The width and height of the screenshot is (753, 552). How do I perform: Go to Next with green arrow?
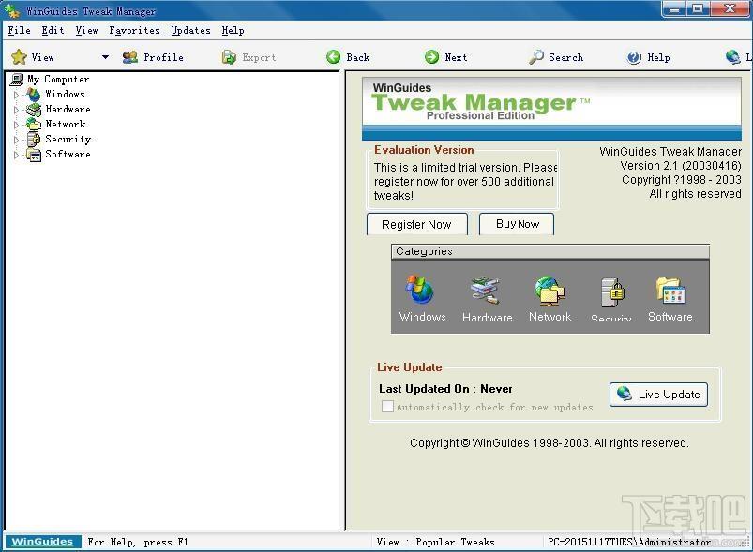(x=431, y=57)
